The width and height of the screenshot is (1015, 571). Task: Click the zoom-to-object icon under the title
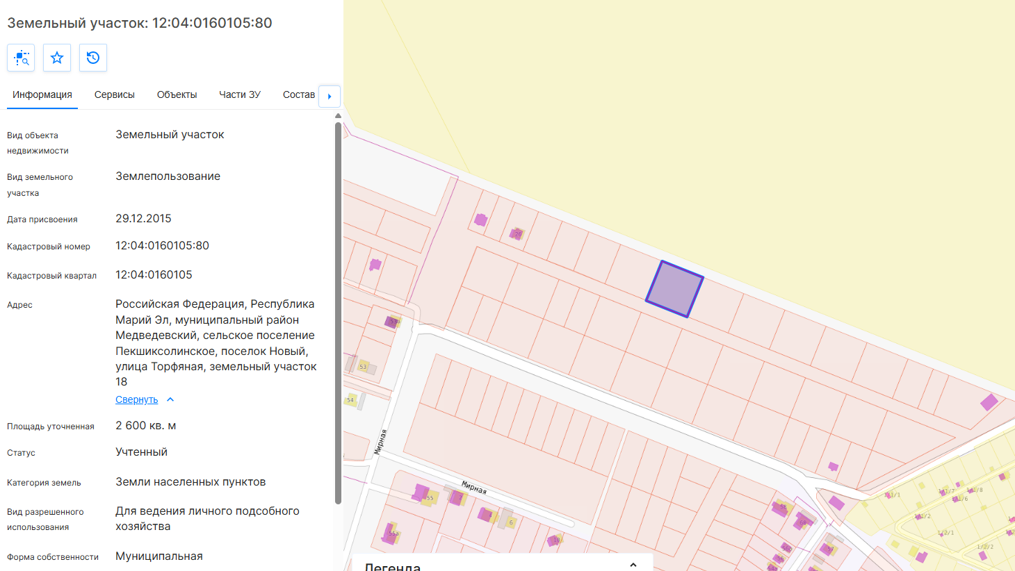pos(21,58)
